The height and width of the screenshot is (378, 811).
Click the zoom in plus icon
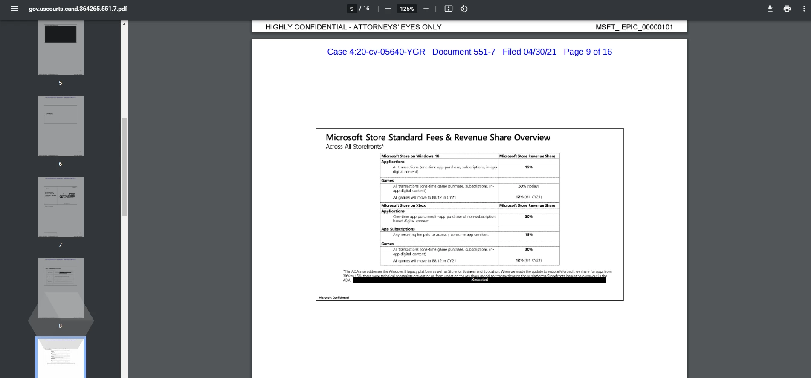click(x=426, y=9)
